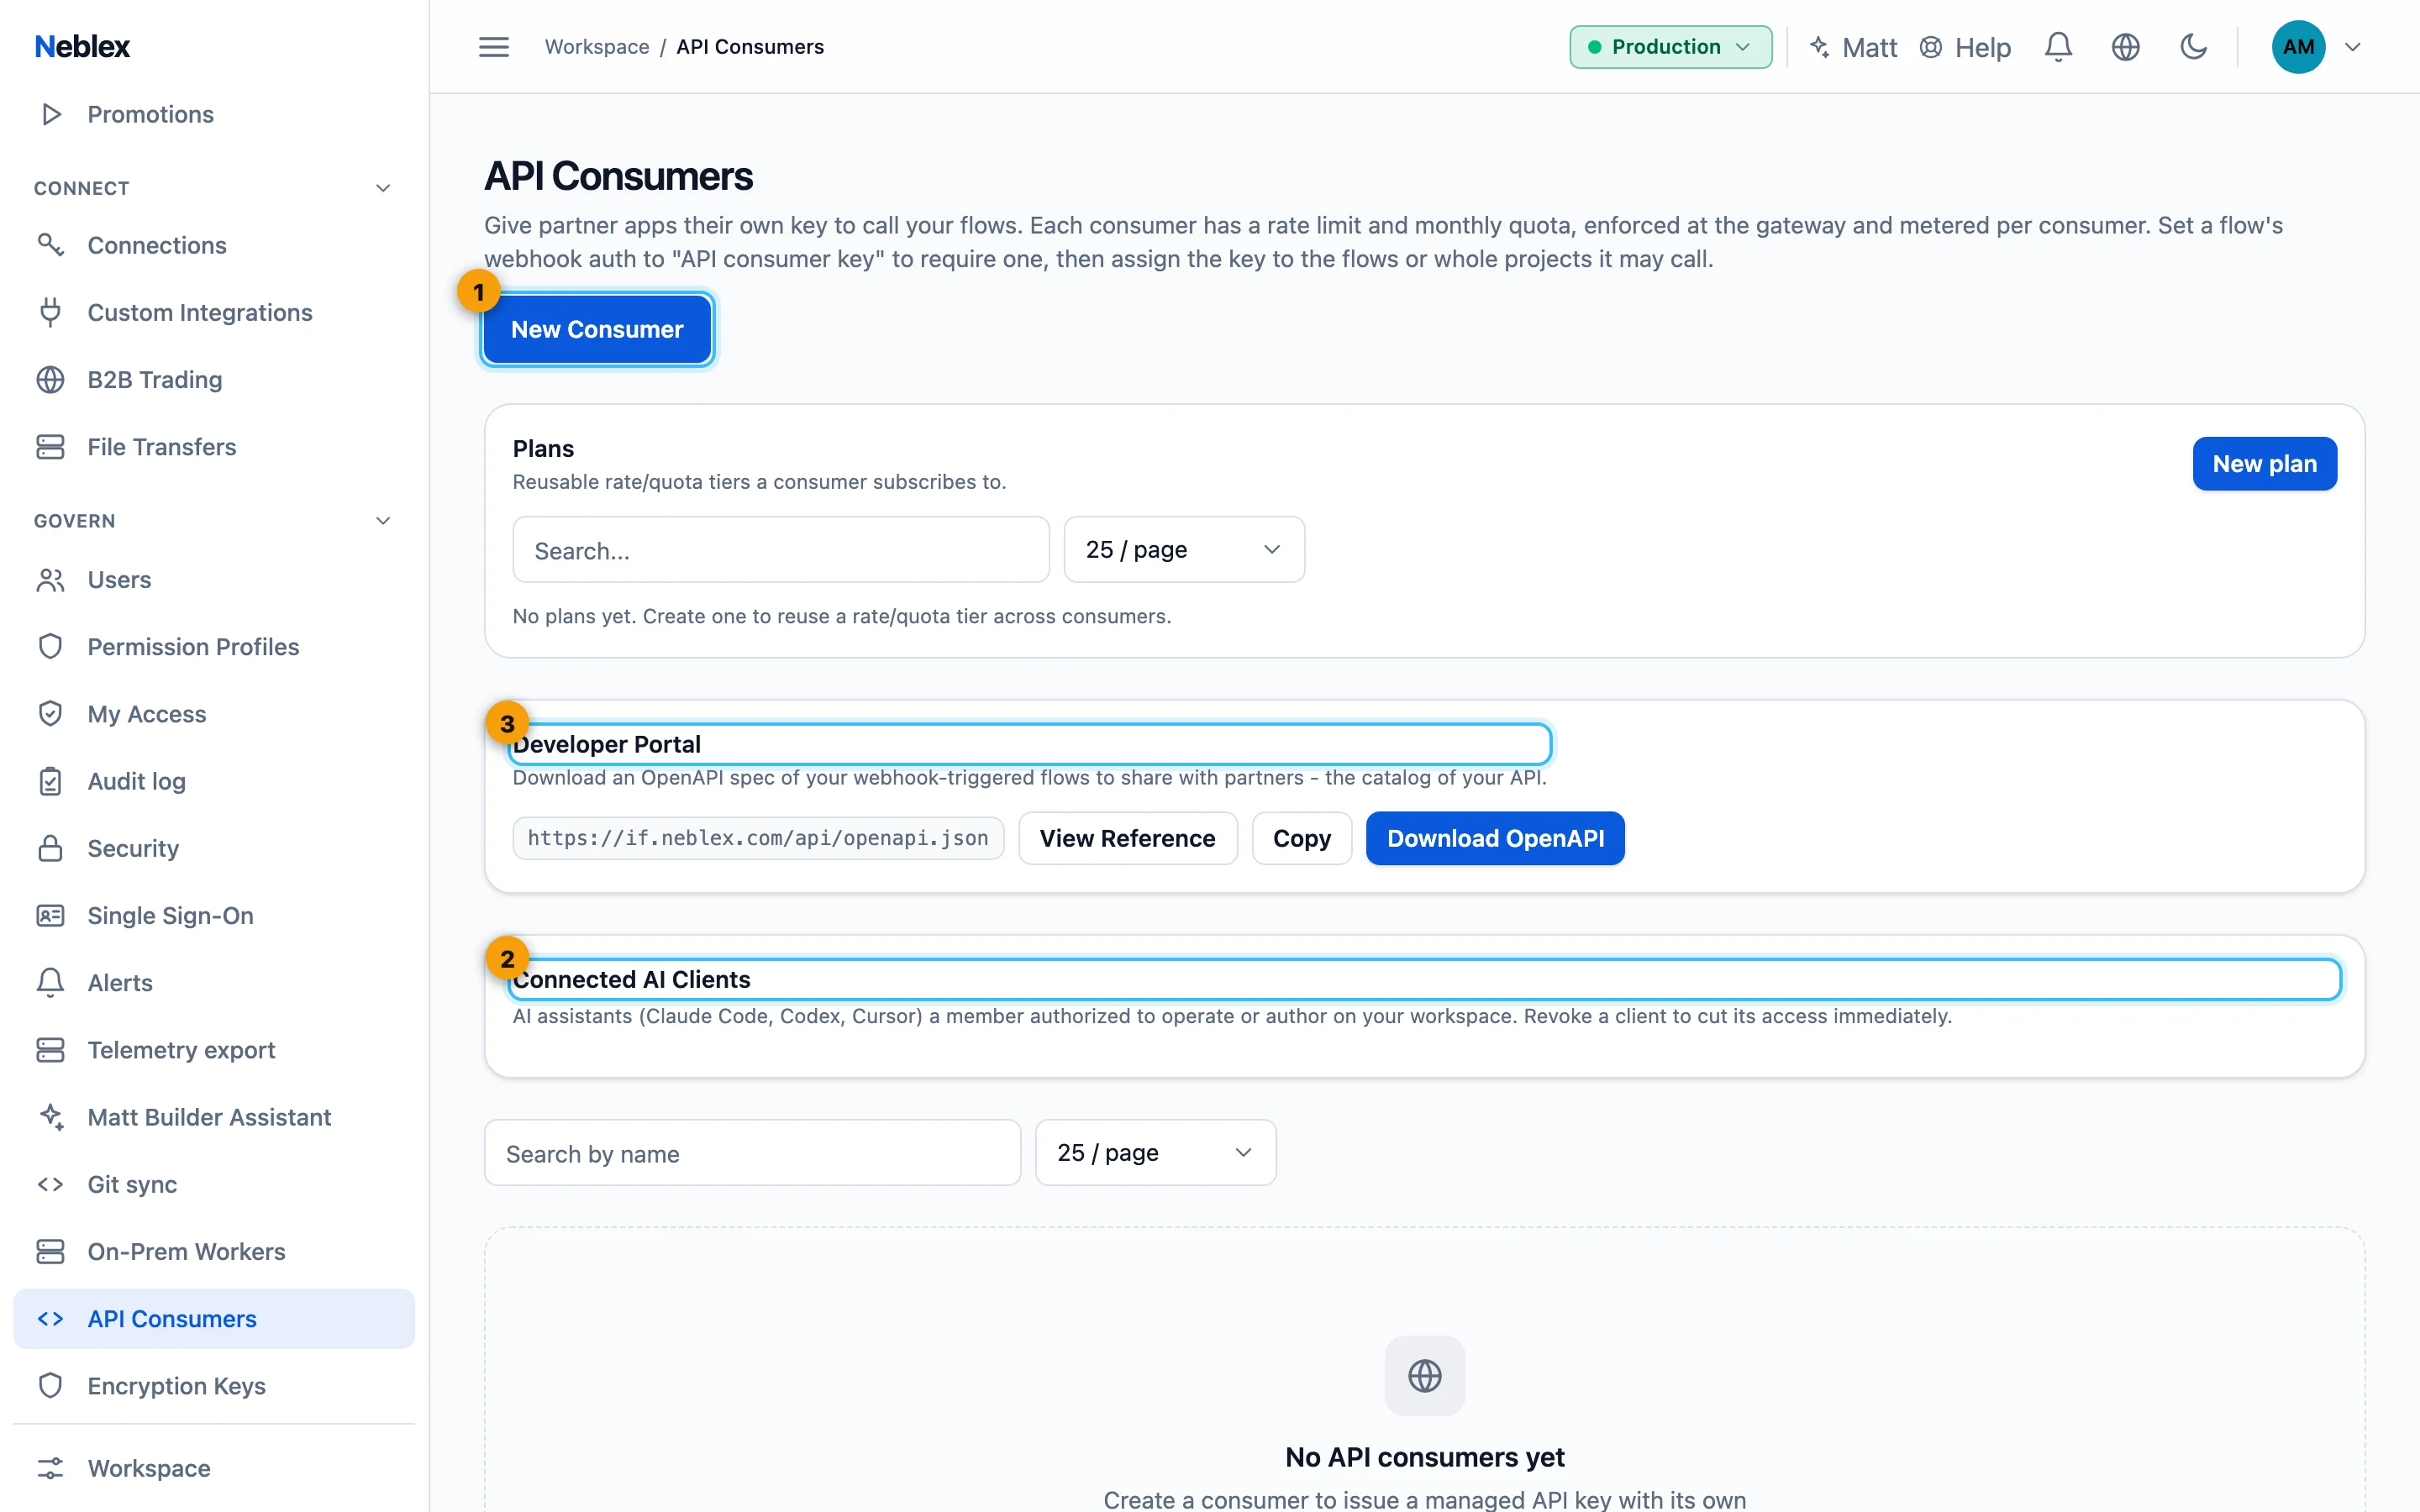Select API Consumers in sidebar
The width and height of the screenshot is (2420, 1512).
click(x=214, y=1318)
